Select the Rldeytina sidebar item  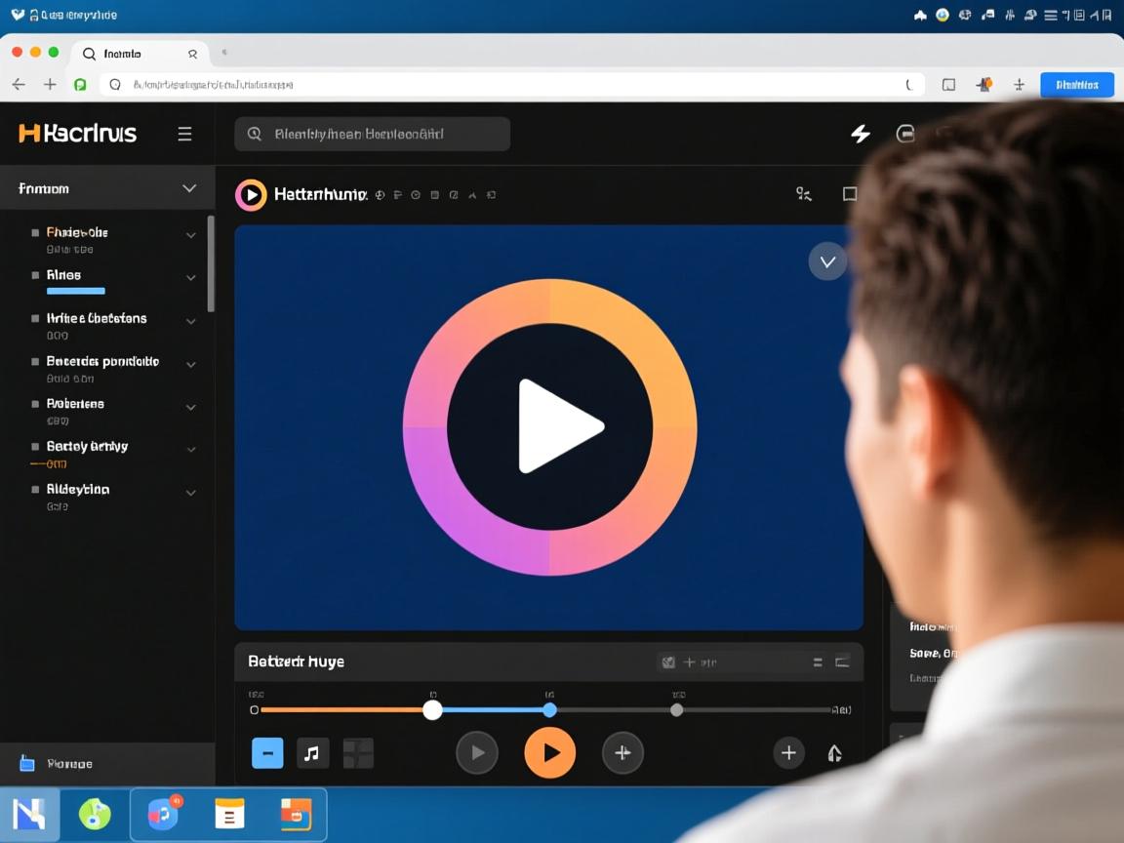pos(78,489)
